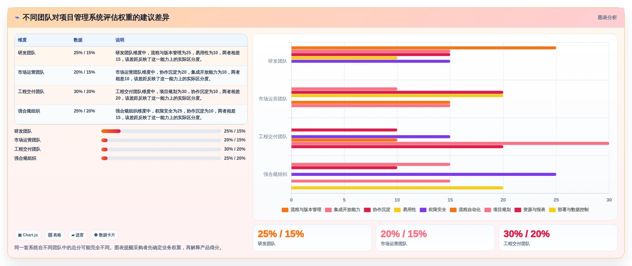
Task: Select the 进度 chip
Action: [78, 235]
